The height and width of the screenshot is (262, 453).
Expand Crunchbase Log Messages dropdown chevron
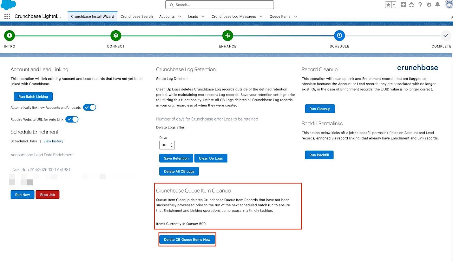click(x=261, y=16)
